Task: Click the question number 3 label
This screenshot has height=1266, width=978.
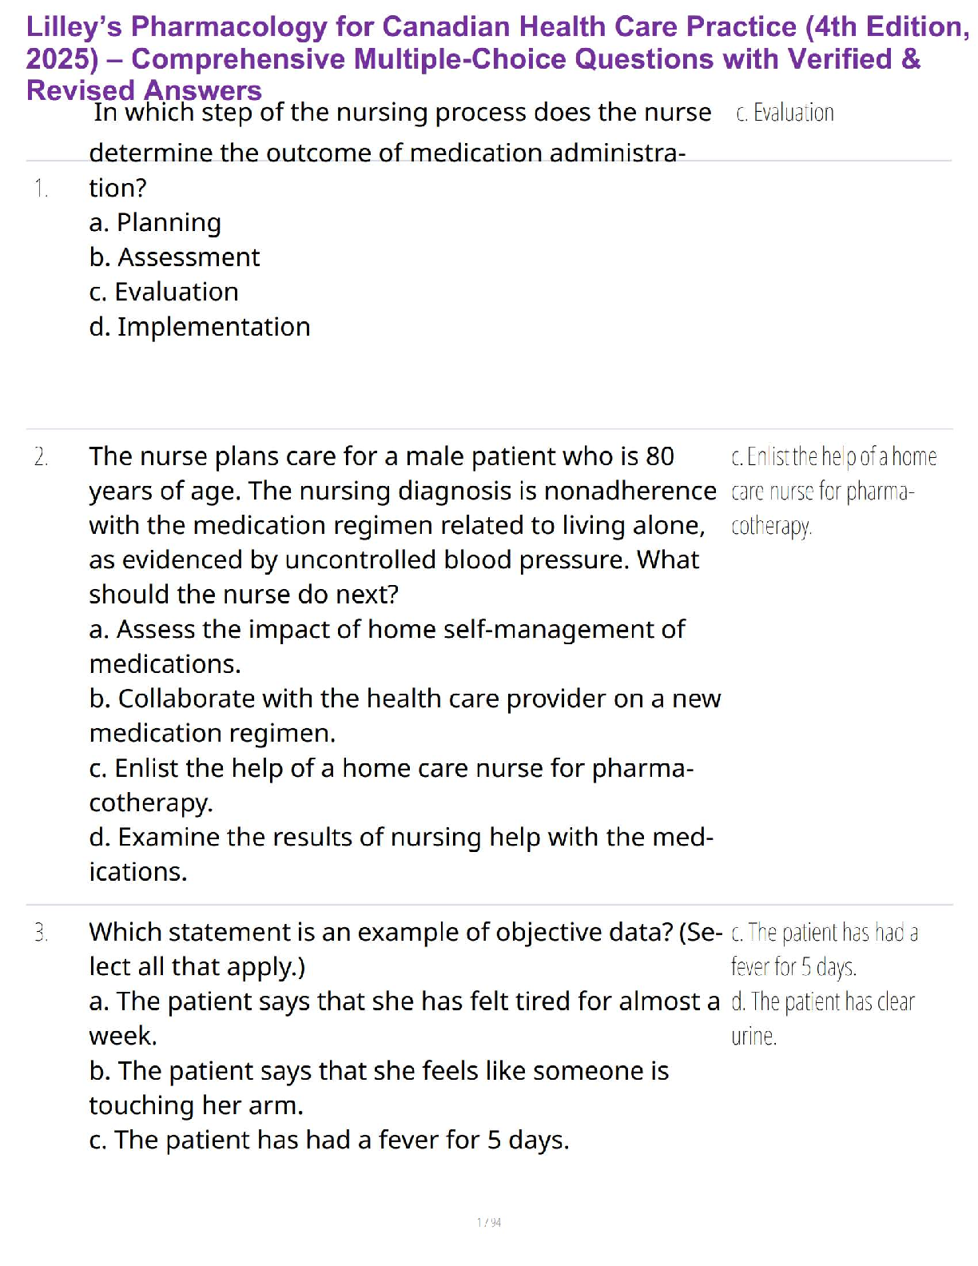Action: tap(41, 933)
